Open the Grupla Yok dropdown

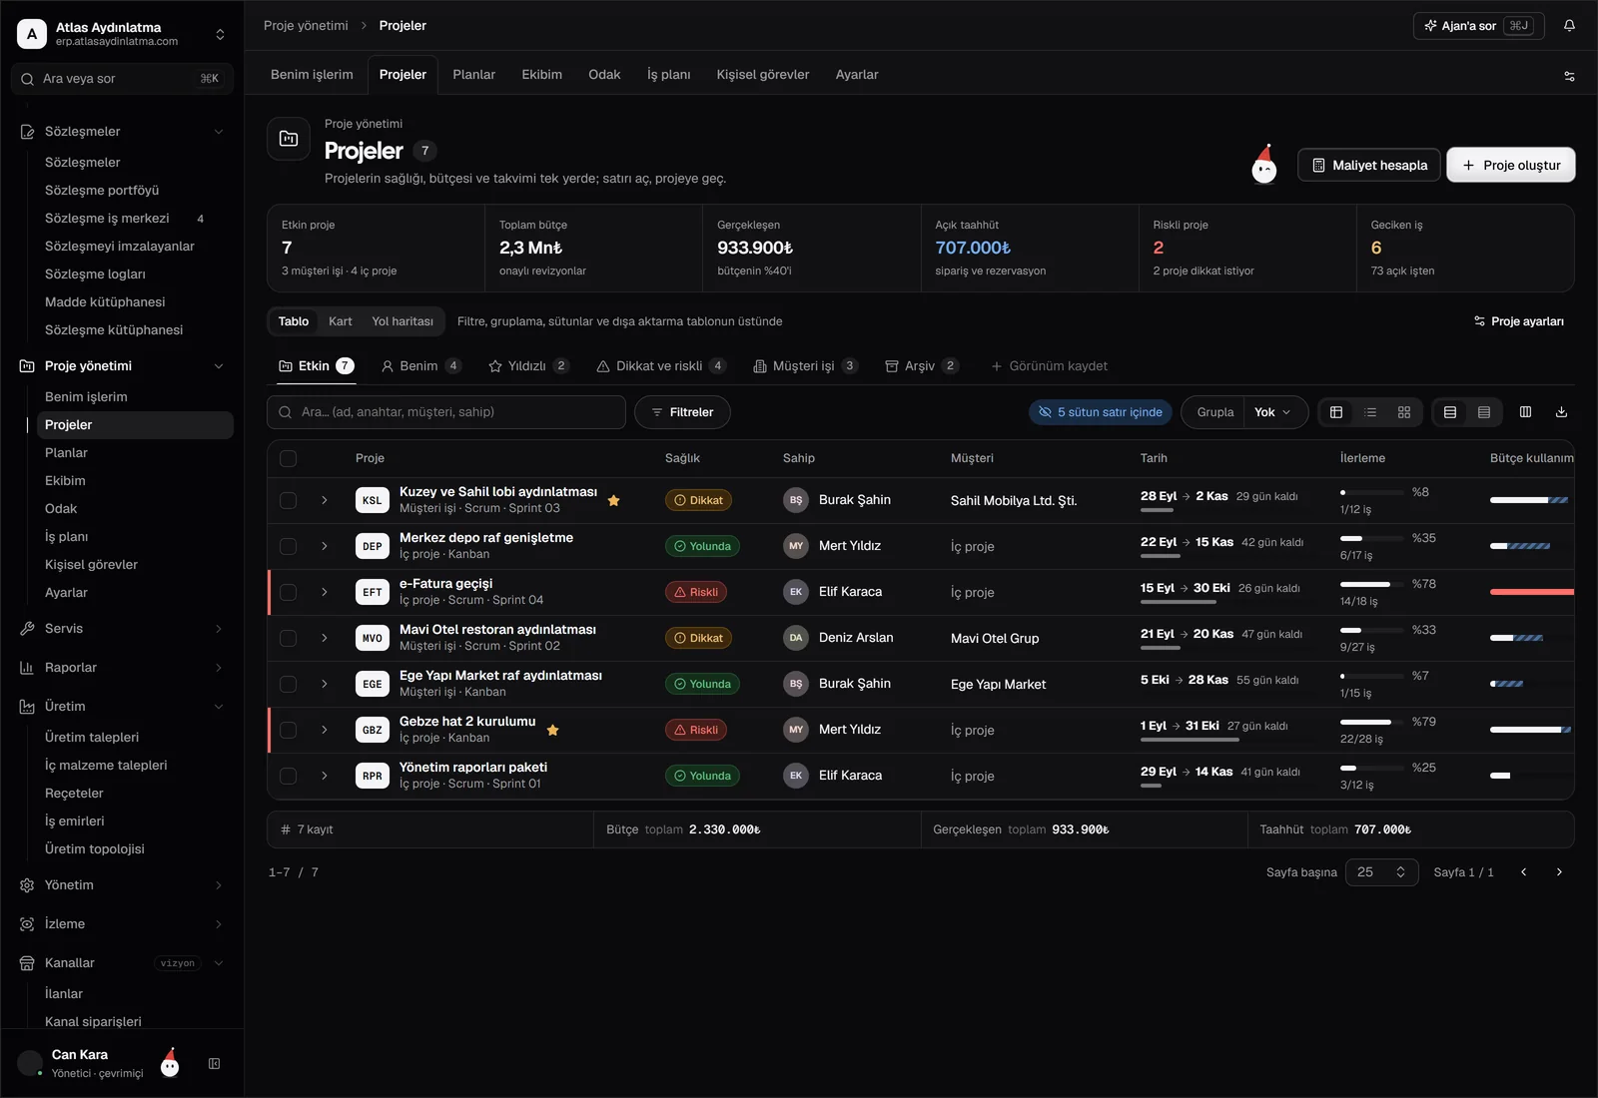coord(1273,412)
